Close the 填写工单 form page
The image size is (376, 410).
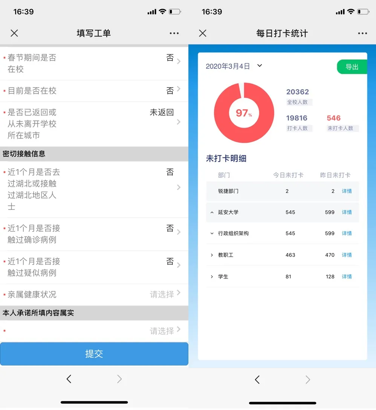pos(14,33)
